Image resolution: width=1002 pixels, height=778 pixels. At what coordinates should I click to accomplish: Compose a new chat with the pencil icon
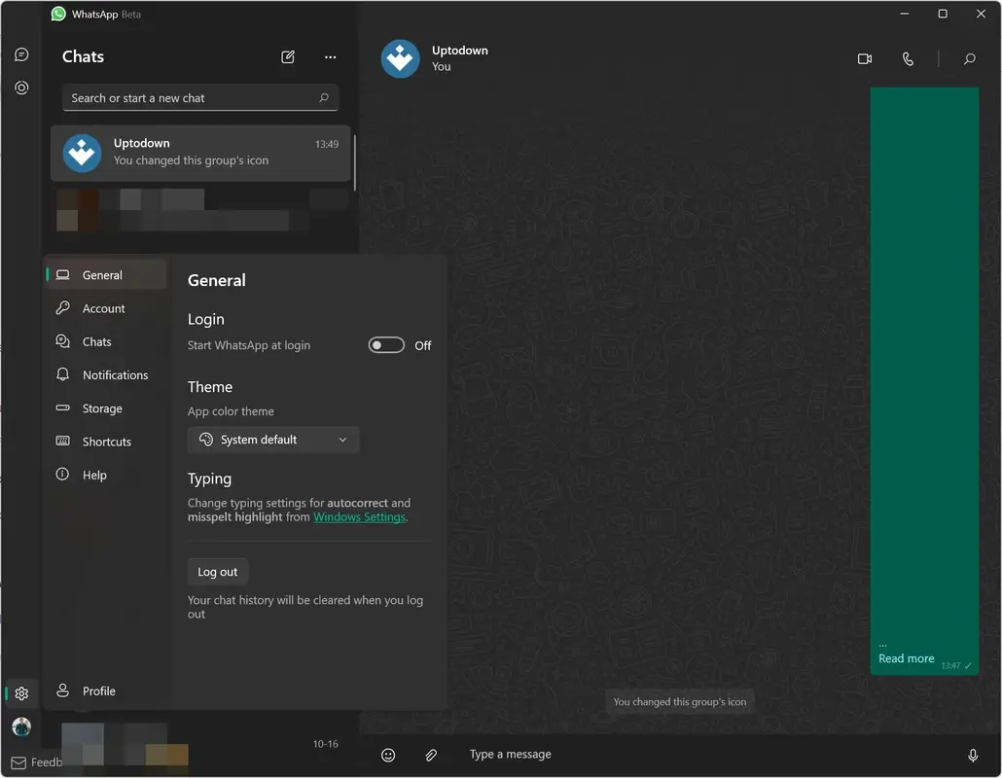coord(288,57)
